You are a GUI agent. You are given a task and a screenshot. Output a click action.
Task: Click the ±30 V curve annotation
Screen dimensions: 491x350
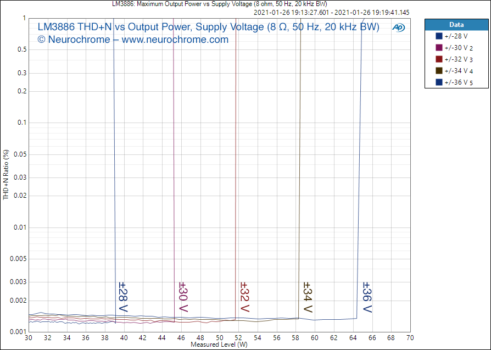[183, 297]
